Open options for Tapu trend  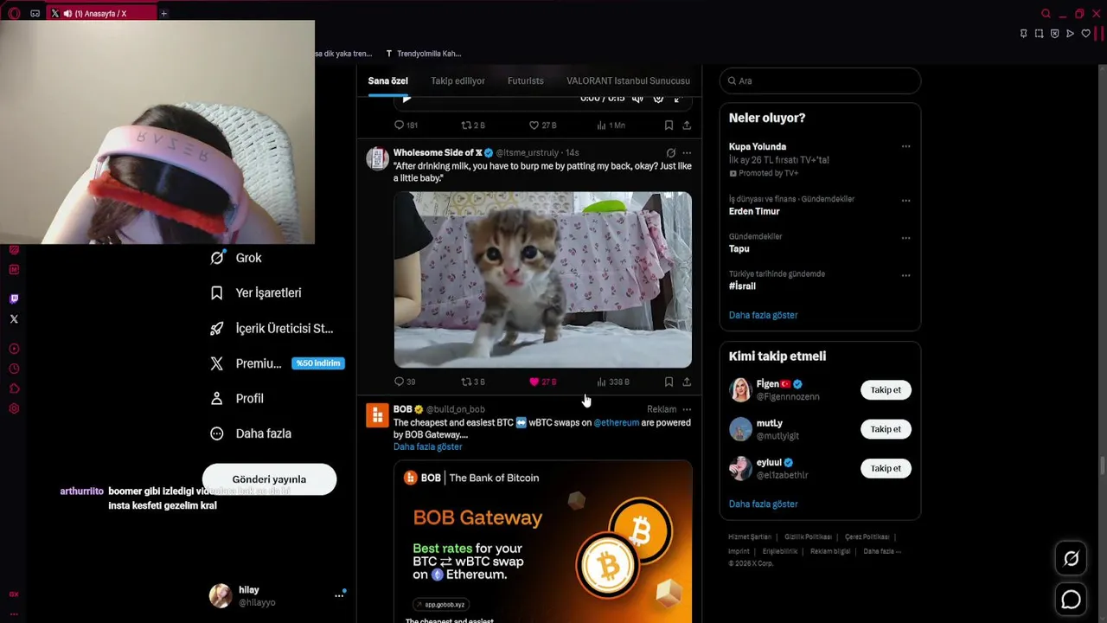[905, 237]
